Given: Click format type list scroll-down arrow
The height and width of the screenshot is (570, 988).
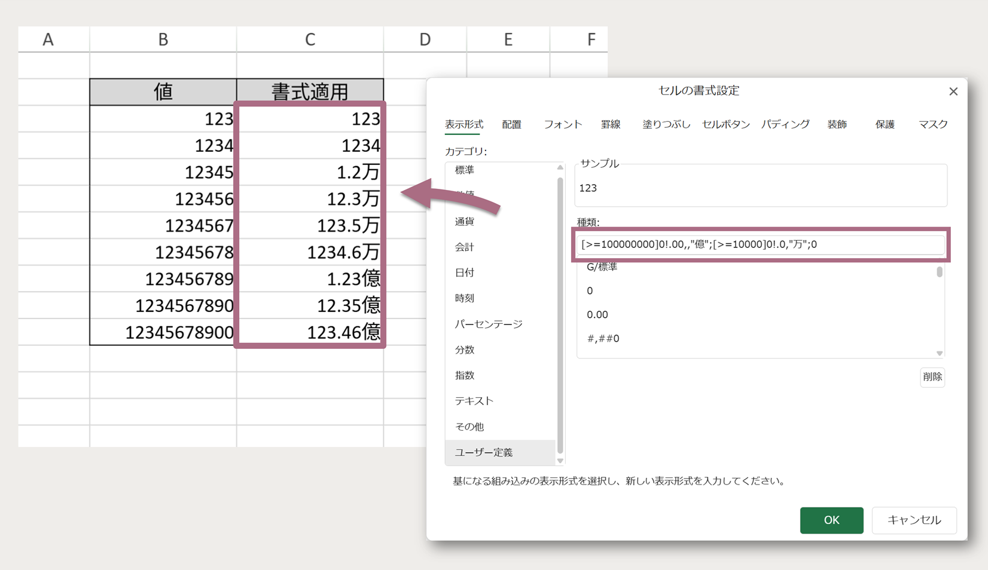Looking at the screenshot, I should coord(940,353).
